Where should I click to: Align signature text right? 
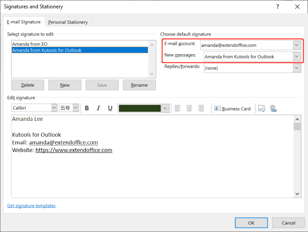tap(201, 108)
